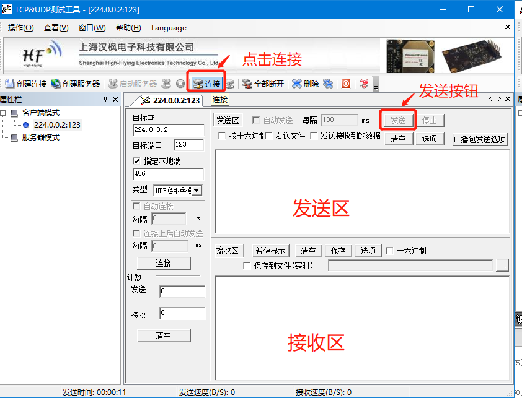This screenshot has width=522, height=398.
Task: Click the red power icon in toolbar
Action: [346, 84]
